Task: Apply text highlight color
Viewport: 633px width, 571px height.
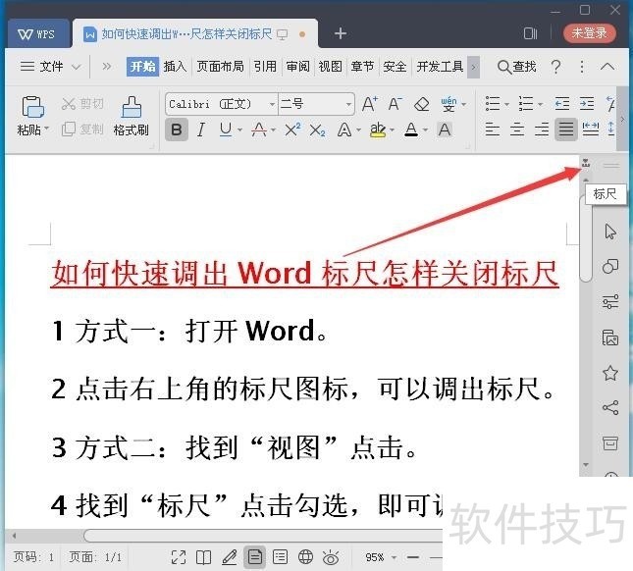Action: point(378,130)
